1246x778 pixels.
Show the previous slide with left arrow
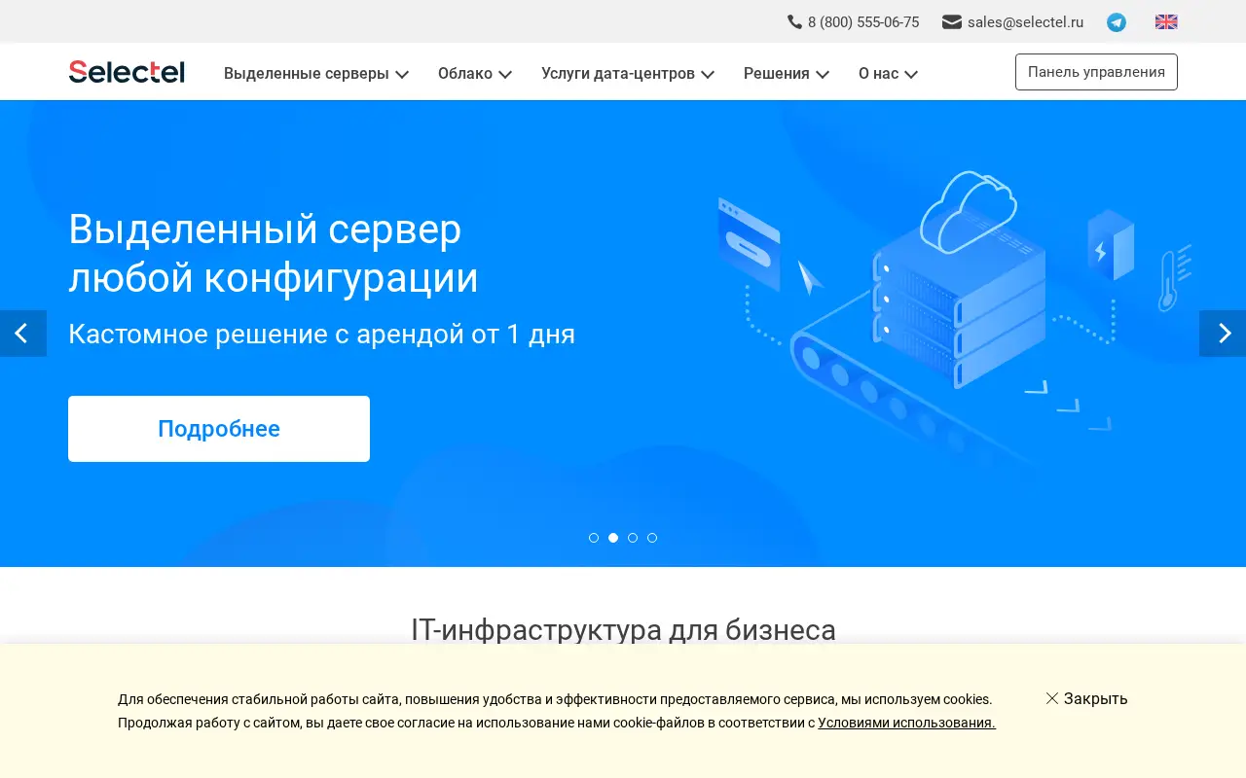click(23, 334)
